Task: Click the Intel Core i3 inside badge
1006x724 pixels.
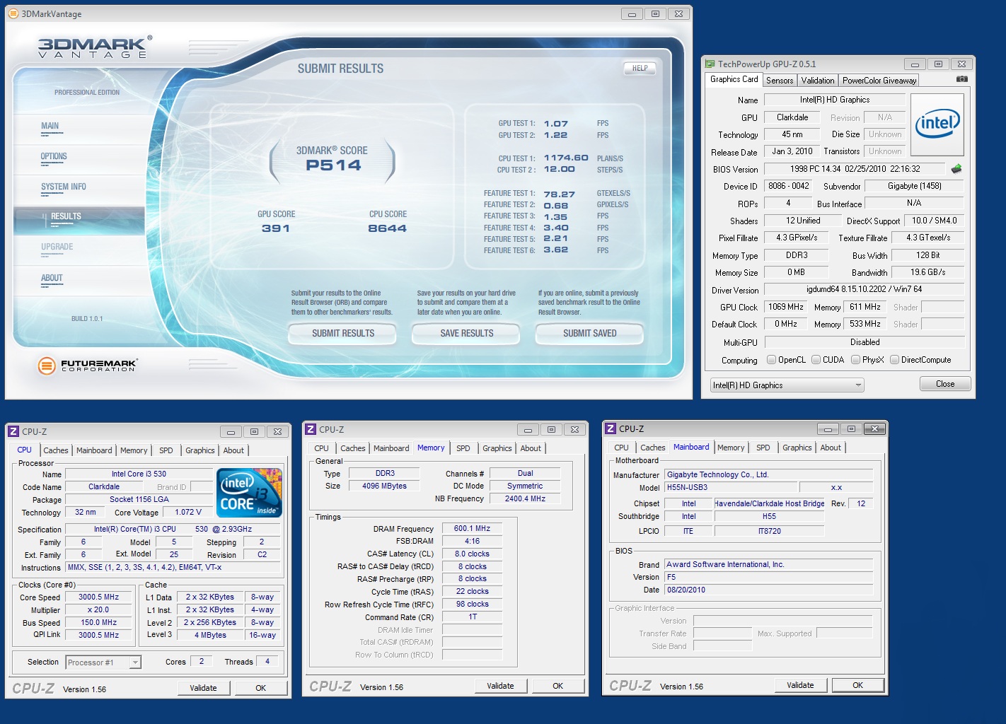Action: (250, 493)
